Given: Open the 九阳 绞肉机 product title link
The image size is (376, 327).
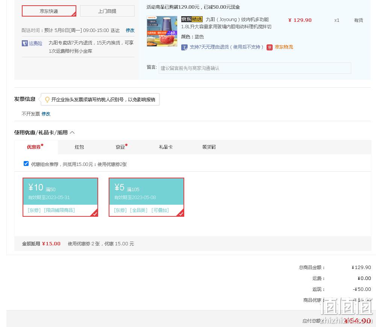Looking at the screenshot, I should tap(226, 23).
